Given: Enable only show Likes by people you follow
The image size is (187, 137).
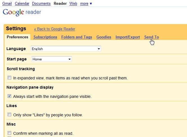Looking at the screenshot, I should click(x=10, y=115).
